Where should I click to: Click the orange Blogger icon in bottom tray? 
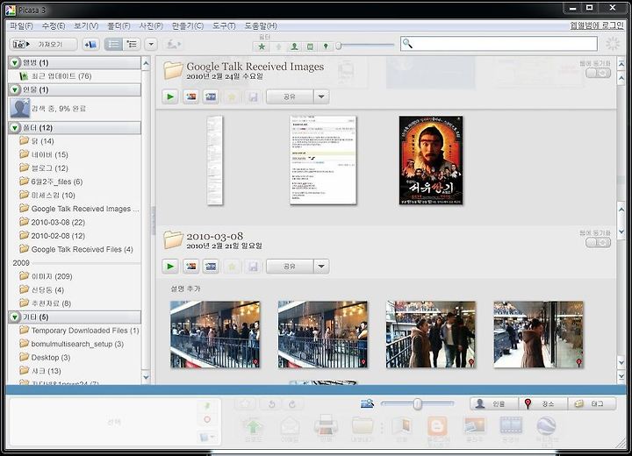(437, 426)
